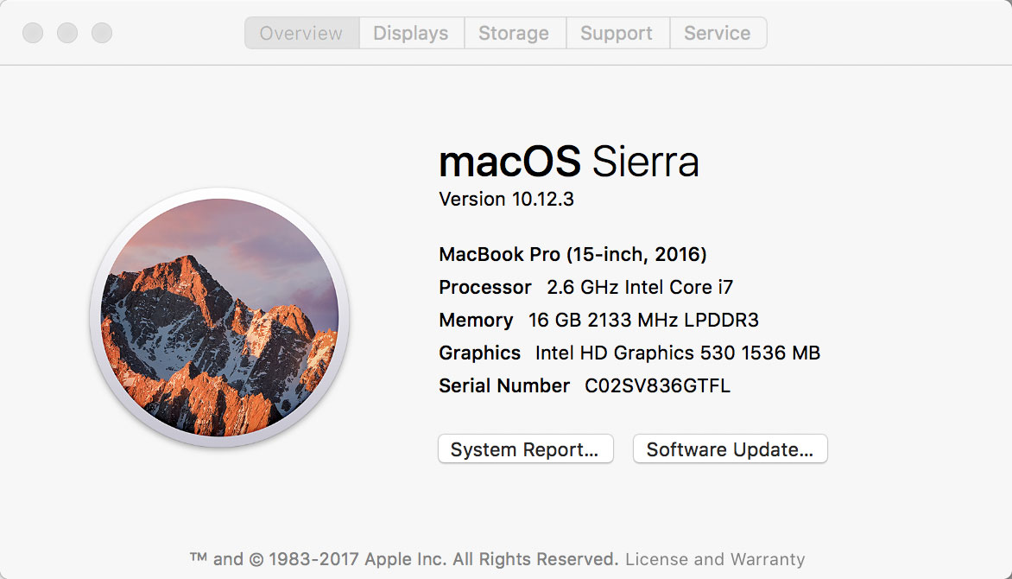
Task: Show the Service tab
Action: point(717,34)
